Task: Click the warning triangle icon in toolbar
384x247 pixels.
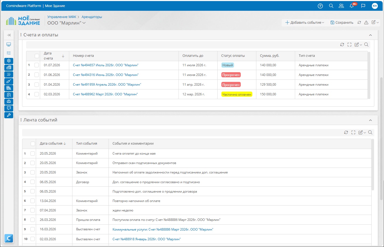Action: pos(366,23)
